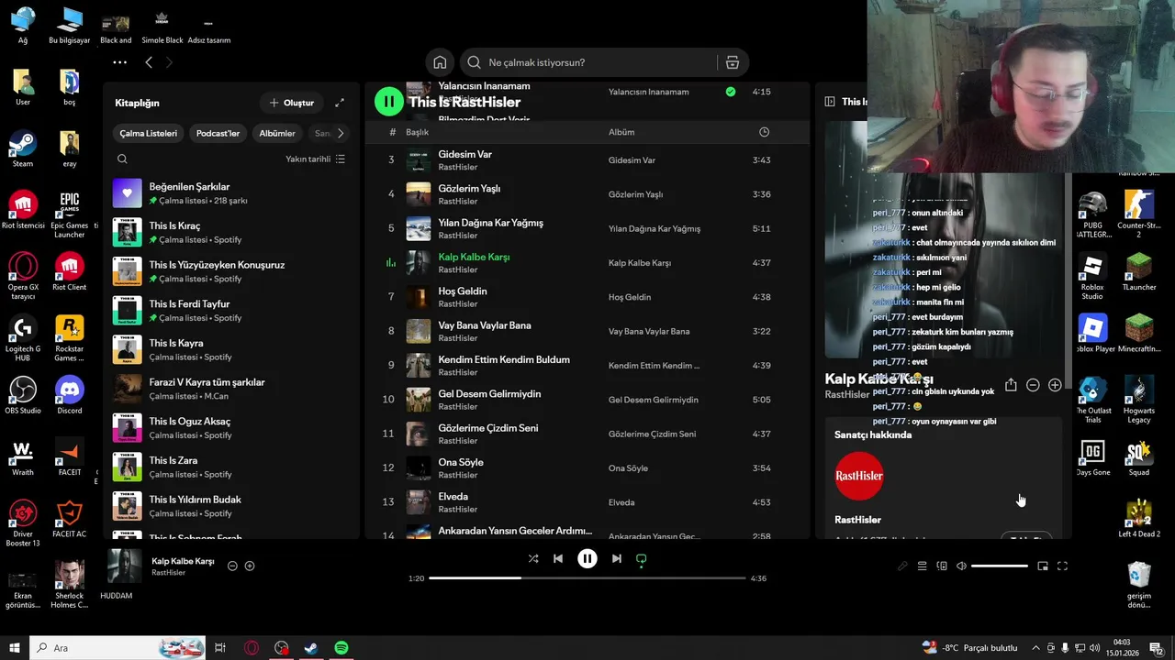
Task: Search inside the library list
Action: pos(122,159)
